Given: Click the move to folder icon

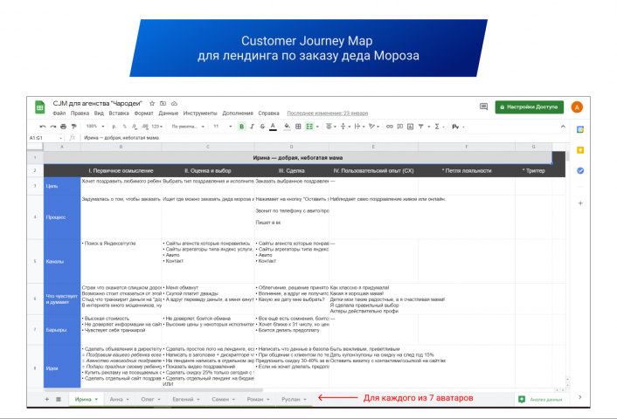Looking at the screenshot, I should (163, 103).
